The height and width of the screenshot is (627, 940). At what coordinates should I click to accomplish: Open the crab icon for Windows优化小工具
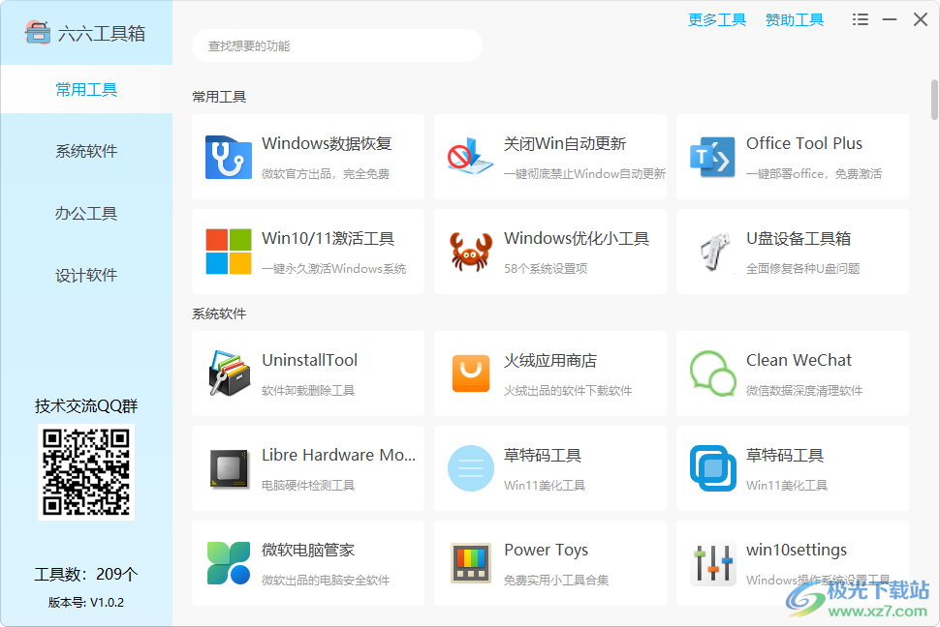471,253
